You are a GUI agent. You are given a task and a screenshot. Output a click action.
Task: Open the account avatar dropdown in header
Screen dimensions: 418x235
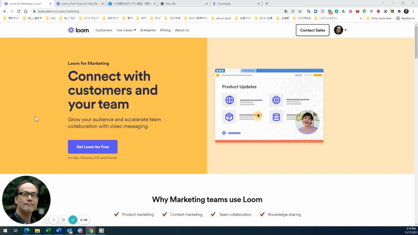[x=340, y=30]
